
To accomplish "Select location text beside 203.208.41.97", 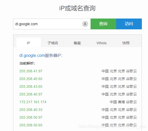I will click(119, 71).
